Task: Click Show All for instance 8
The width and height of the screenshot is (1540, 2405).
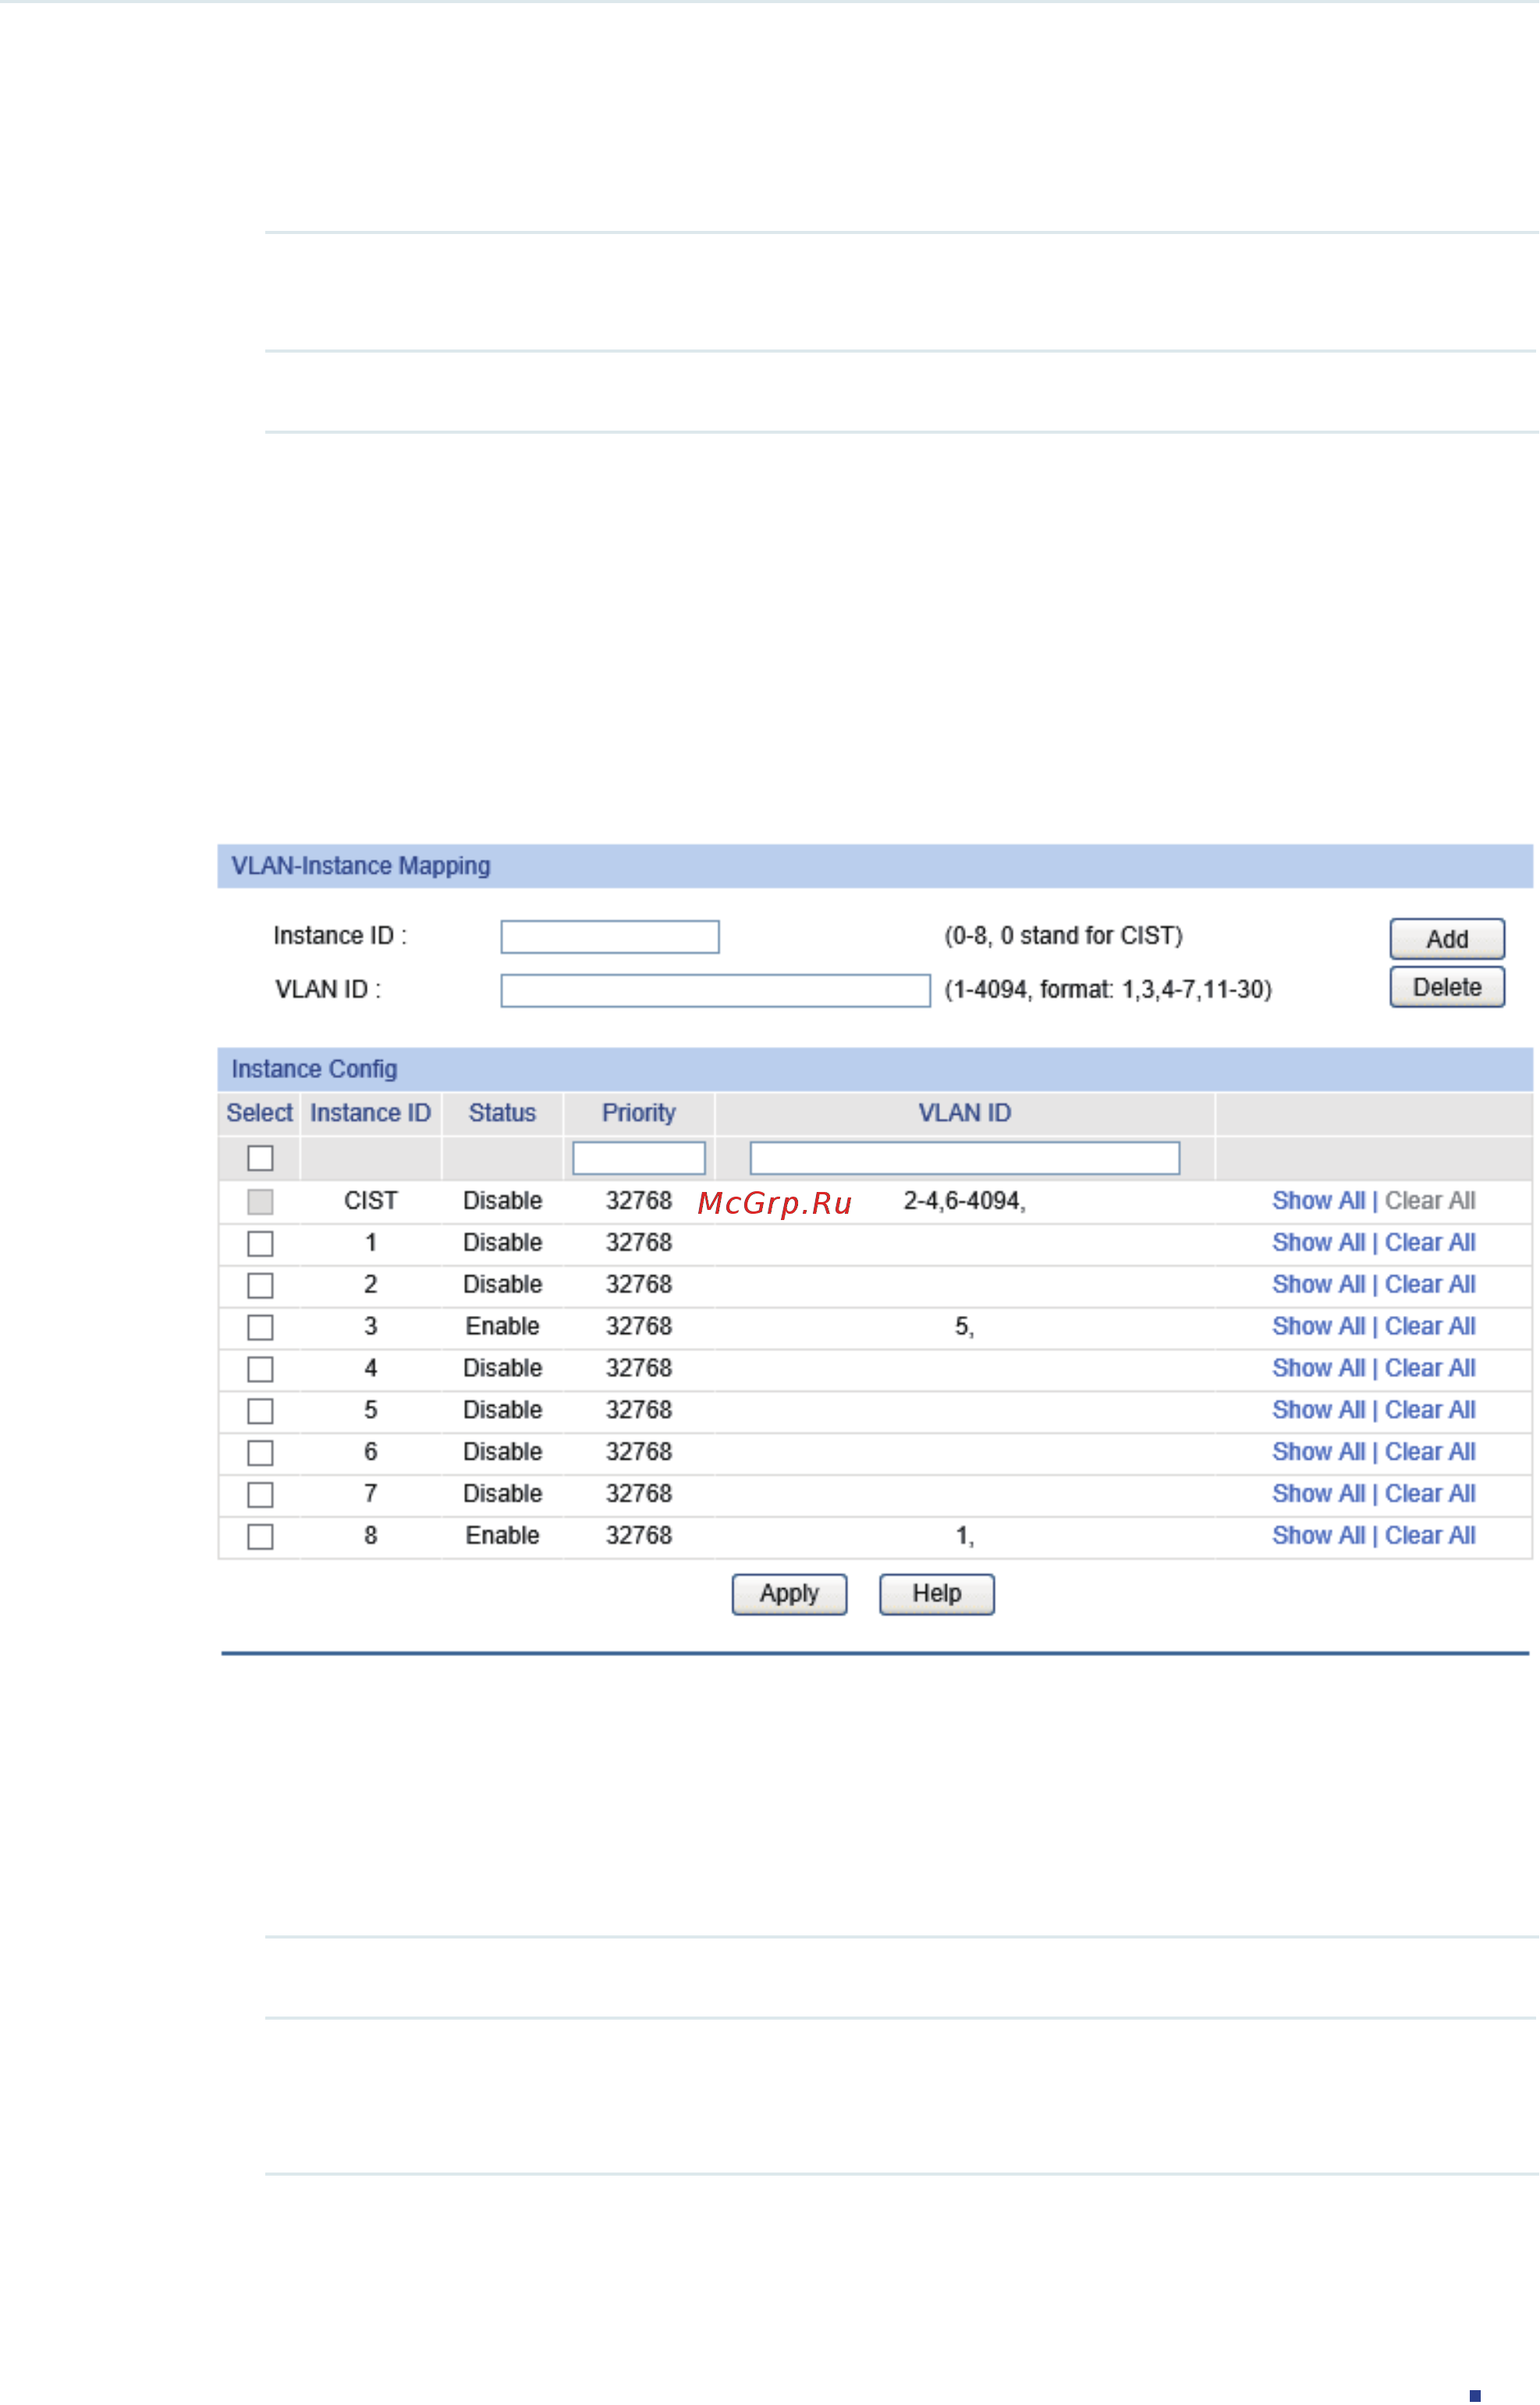Action: (x=1318, y=1537)
